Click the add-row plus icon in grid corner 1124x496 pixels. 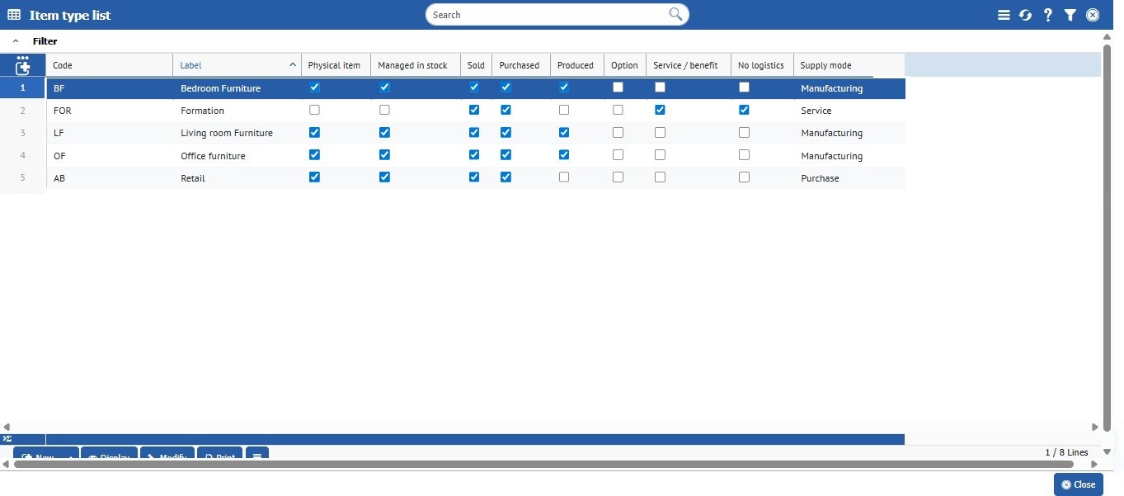click(23, 66)
